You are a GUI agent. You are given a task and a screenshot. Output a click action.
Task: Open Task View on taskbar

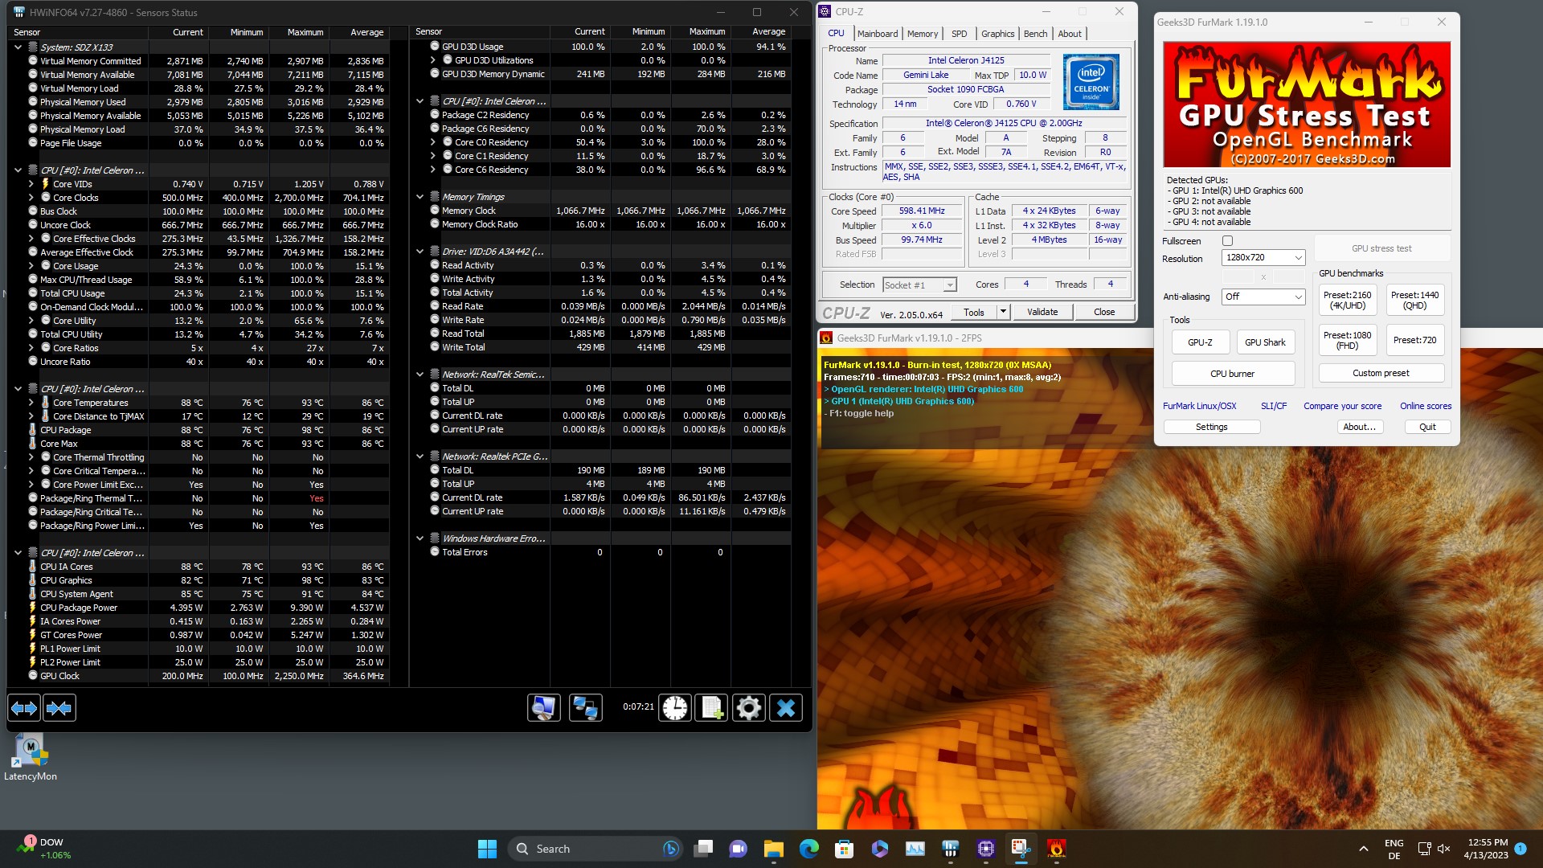pyautogui.click(x=704, y=849)
